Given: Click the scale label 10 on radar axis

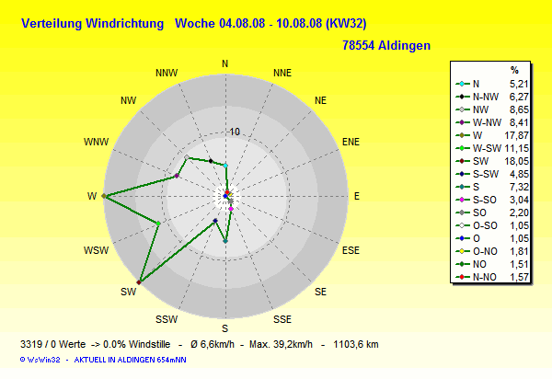Looking at the screenshot, I should 235,132.
